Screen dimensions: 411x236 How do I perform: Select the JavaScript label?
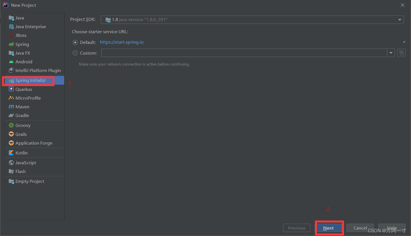tap(26, 163)
